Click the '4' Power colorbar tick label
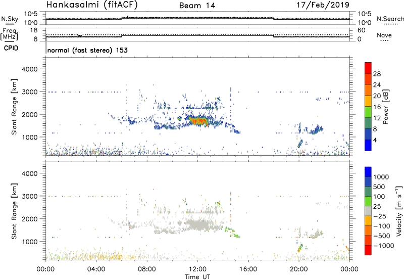The width and height of the screenshot is (404, 280). tap(375, 140)
